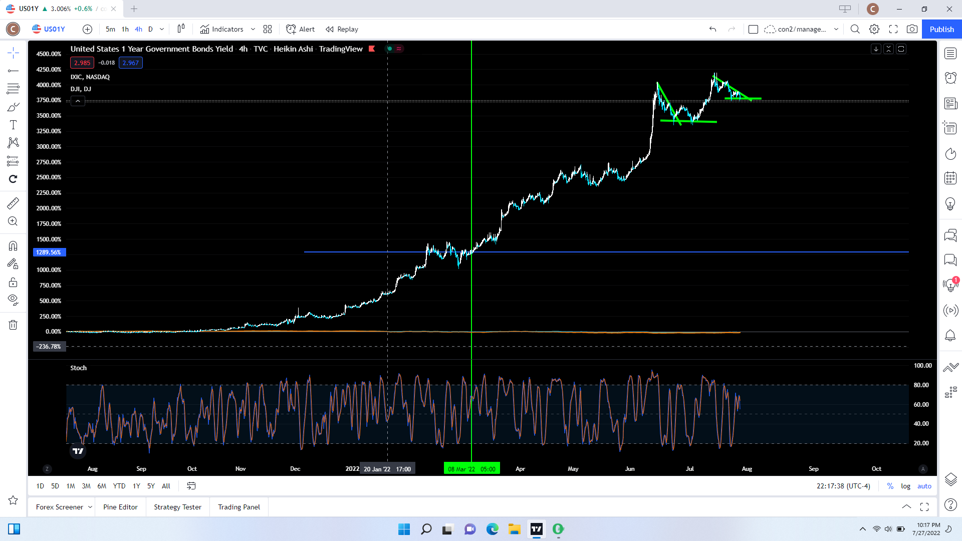Select the Text drawing tool
The height and width of the screenshot is (541, 962).
14,125
